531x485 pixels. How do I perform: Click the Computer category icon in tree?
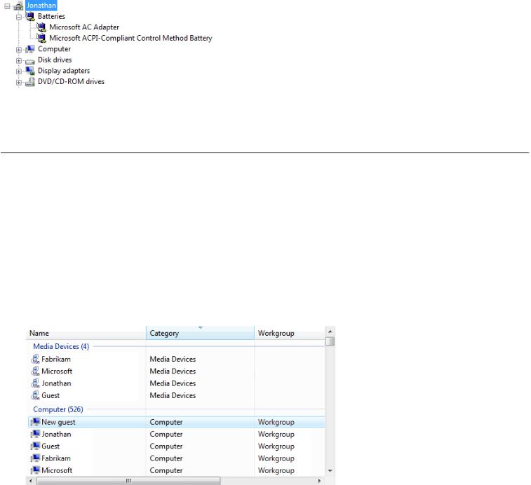click(30, 49)
